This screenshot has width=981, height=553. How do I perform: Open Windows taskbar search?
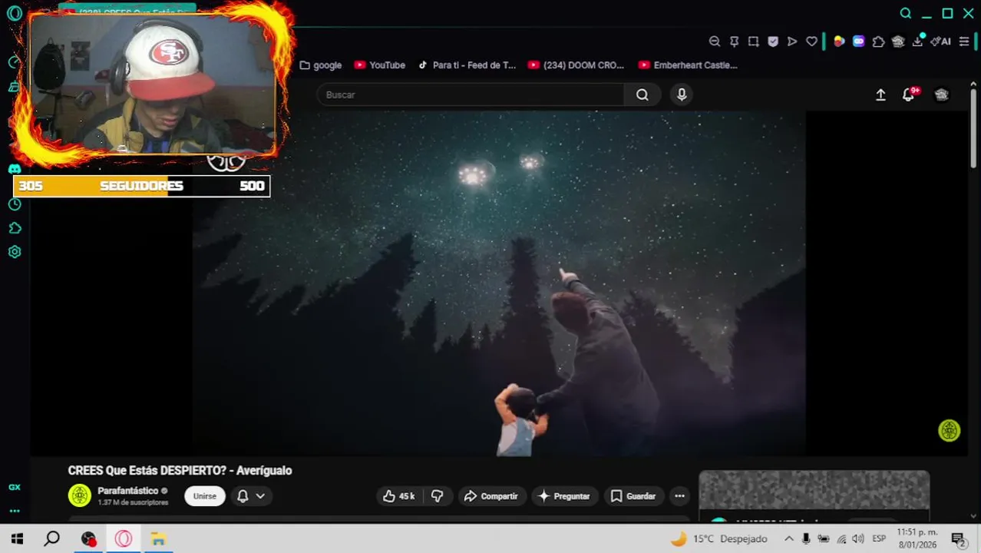51,539
